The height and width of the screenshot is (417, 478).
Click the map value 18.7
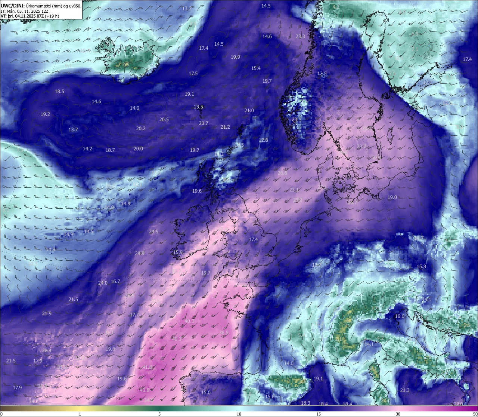(110, 150)
